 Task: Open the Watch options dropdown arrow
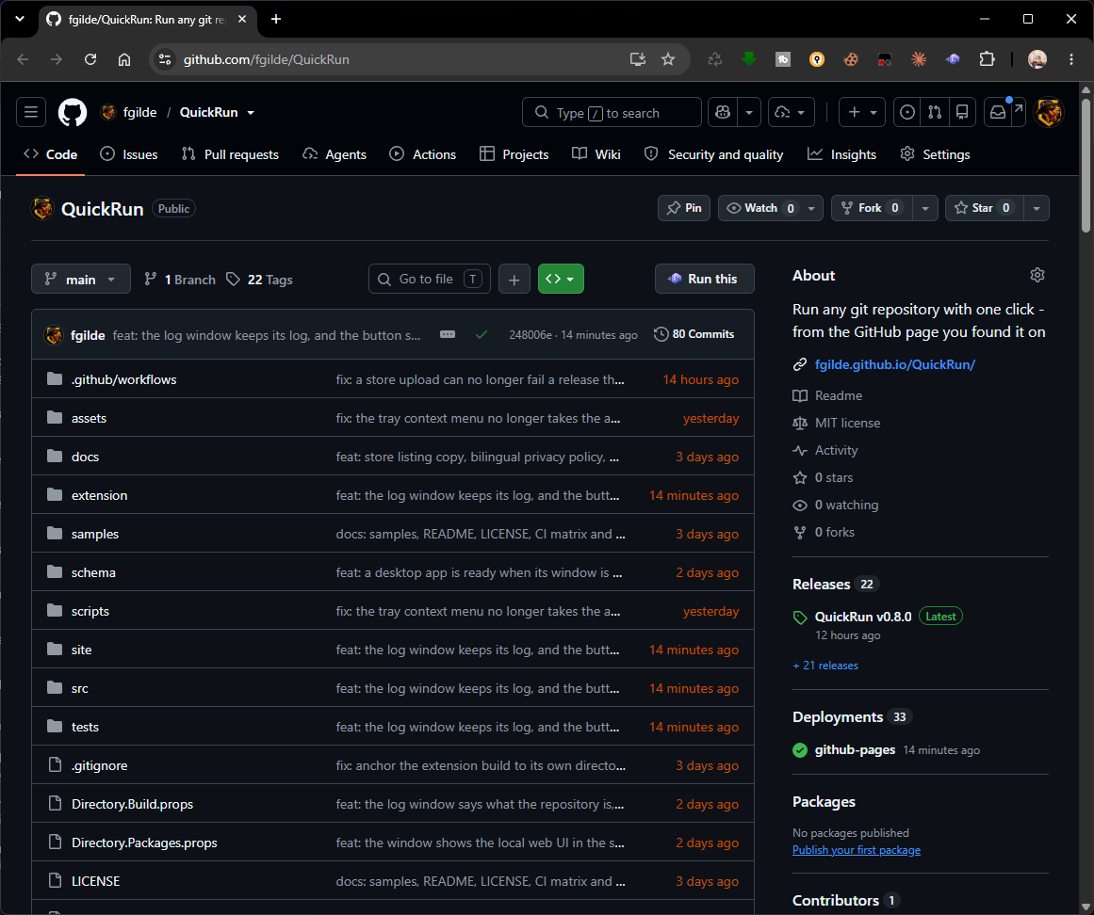pos(811,208)
